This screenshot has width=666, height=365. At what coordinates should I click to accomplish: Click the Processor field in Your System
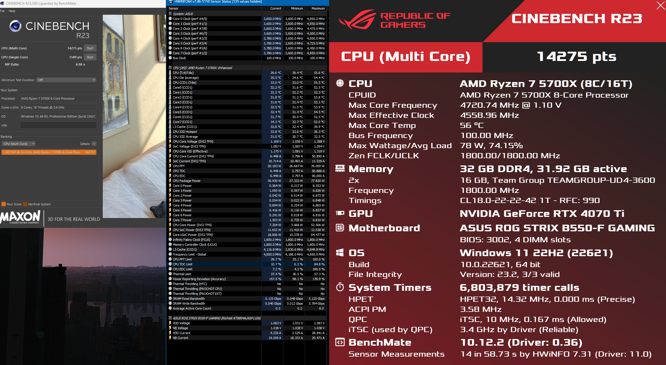(x=58, y=98)
